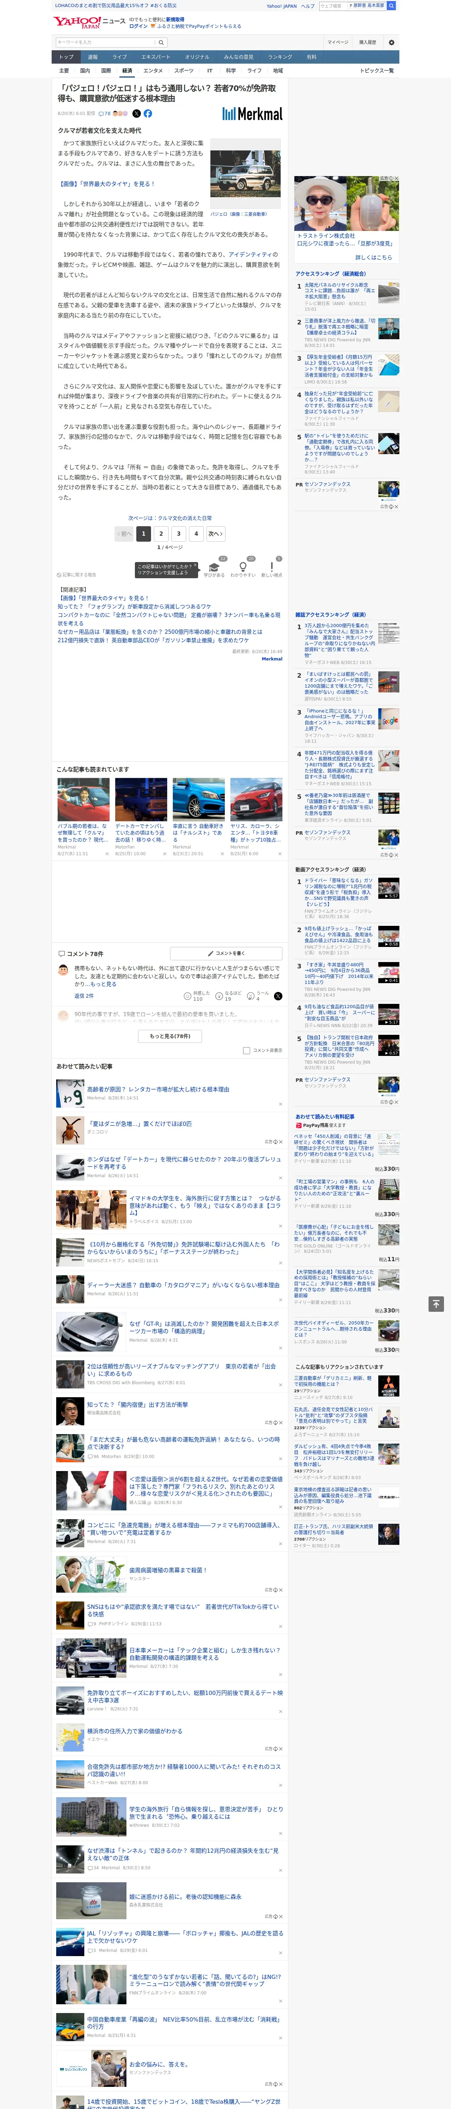Open the エキスパート tab
Screen dimensions: 451x2109
tap(156, 57)
